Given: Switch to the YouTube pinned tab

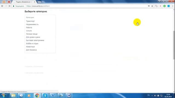Looking at the screenshot, I should pos(9,2).
